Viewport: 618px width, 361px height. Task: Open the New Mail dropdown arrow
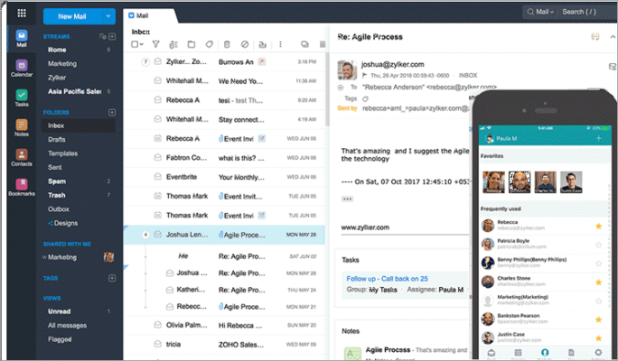108,16
